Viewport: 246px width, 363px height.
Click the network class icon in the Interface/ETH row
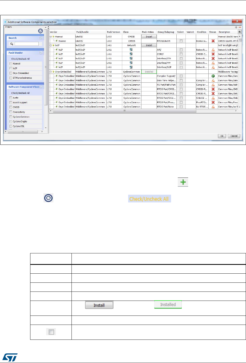(x=131, y=58)
